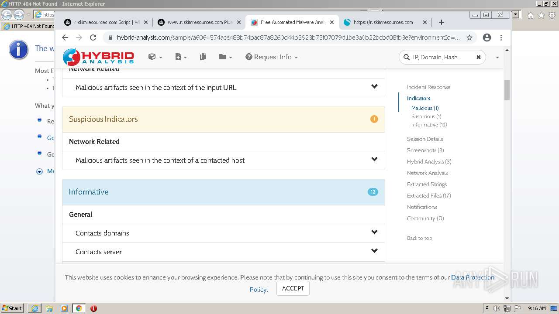Screen dimensions: 559x314
Task: Bookmark this page with the star icon
Action: (469, 38)
